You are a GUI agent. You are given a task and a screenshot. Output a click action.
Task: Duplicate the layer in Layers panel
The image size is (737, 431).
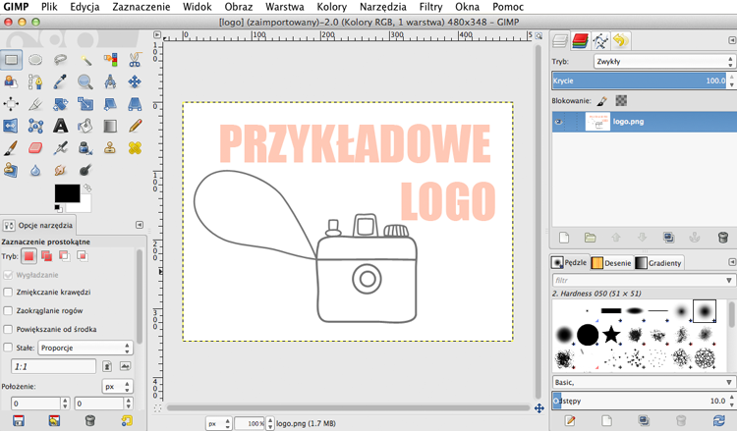[x=669, y=238]
